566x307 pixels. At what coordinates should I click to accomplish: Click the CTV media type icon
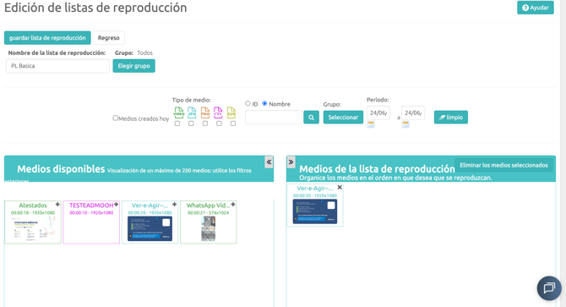218,112
